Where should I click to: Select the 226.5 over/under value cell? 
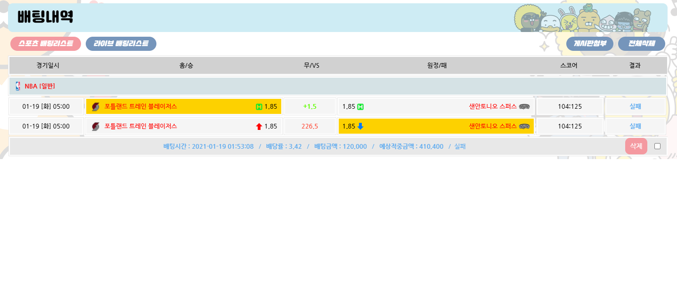(310, 126)
